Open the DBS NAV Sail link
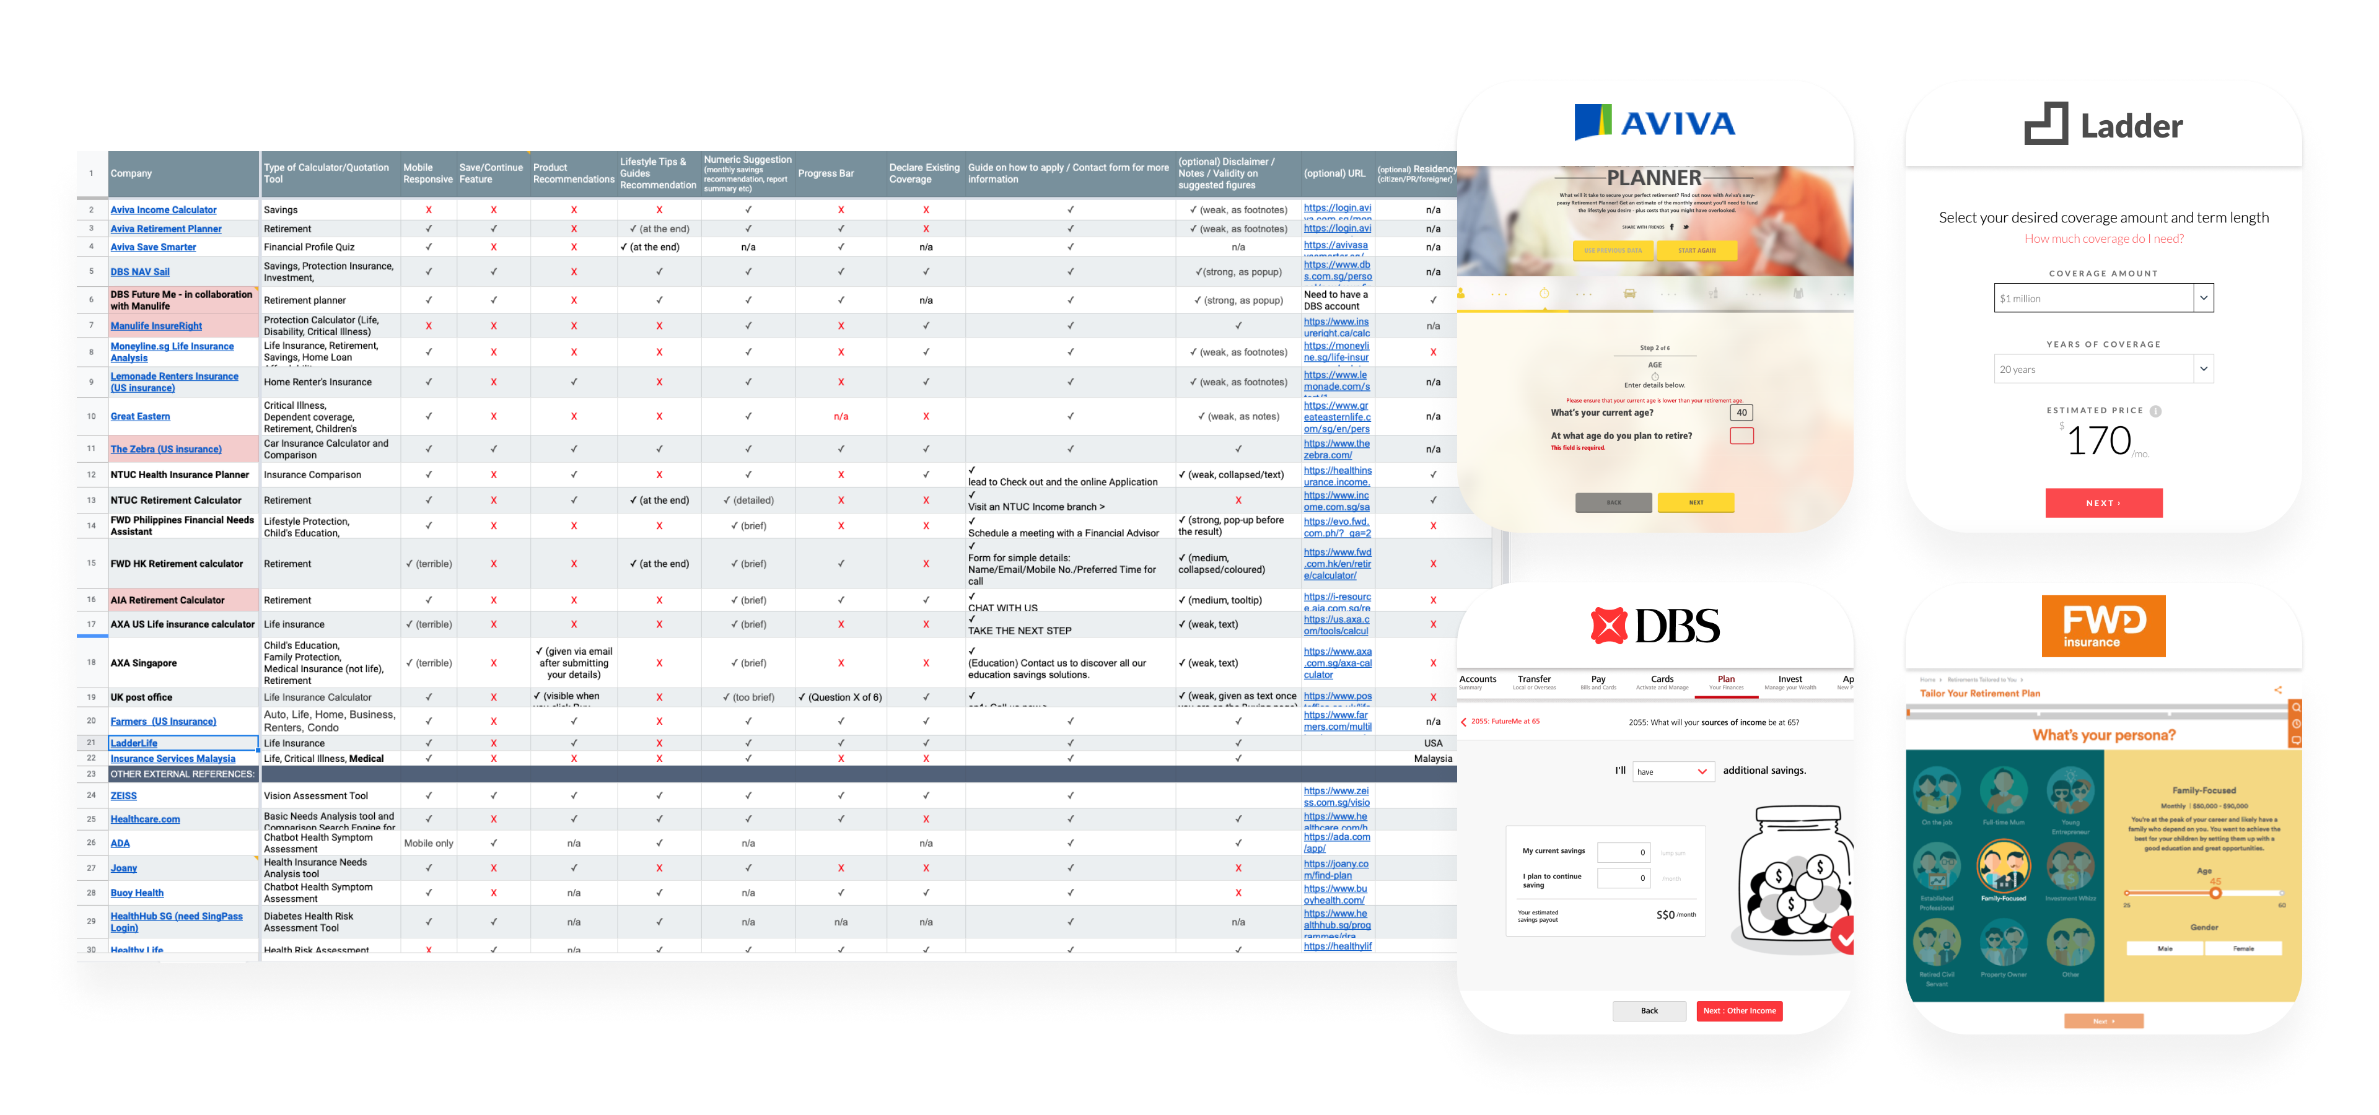Viewport: 2379px width, 1115px height. click(x=139, y=271)
